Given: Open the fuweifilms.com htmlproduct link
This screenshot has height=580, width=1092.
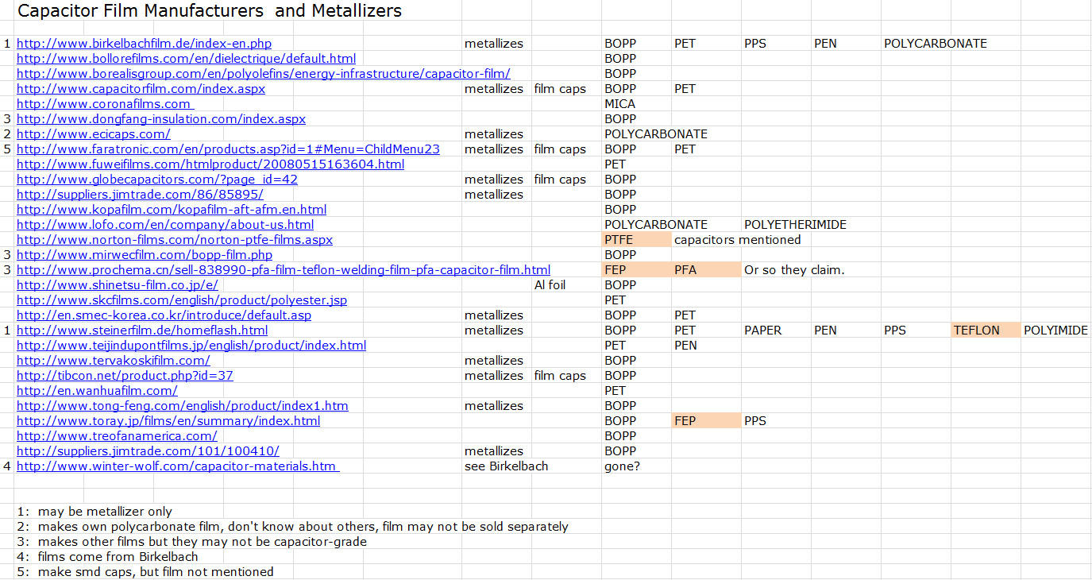Looking at the screenshot, I should pos(210,164).
